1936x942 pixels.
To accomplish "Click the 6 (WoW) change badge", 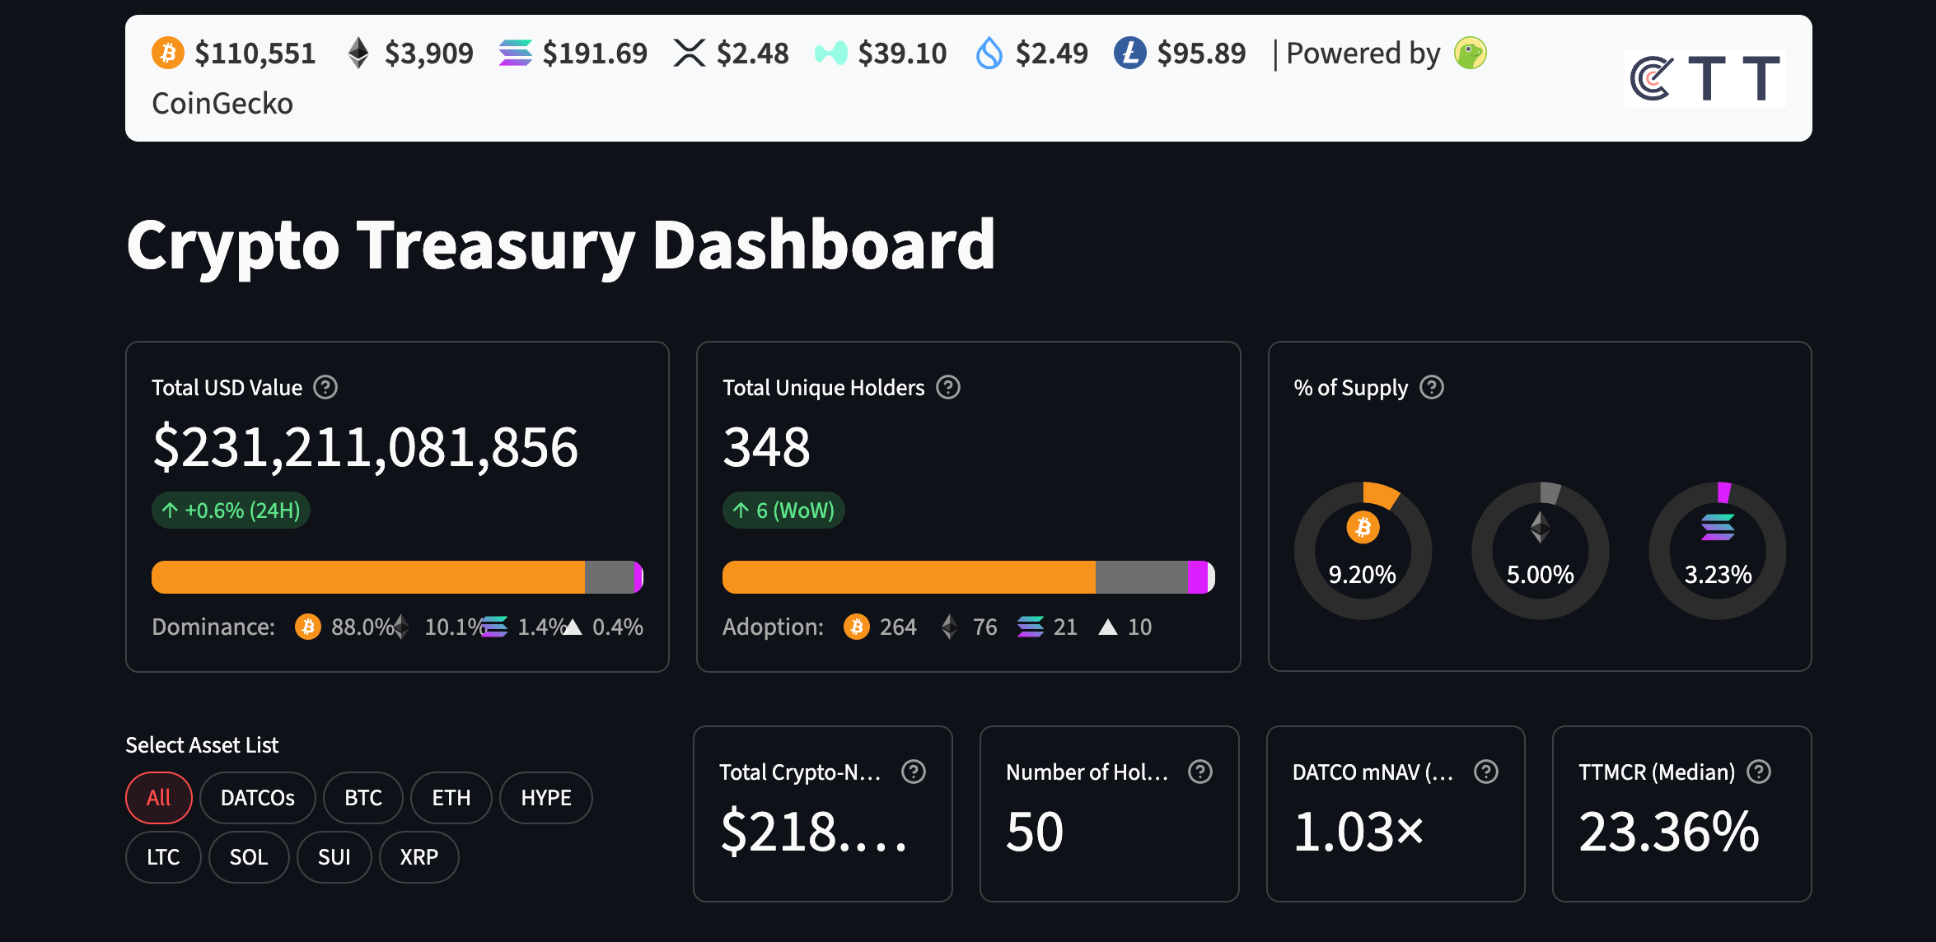I will tap(783, 511).
